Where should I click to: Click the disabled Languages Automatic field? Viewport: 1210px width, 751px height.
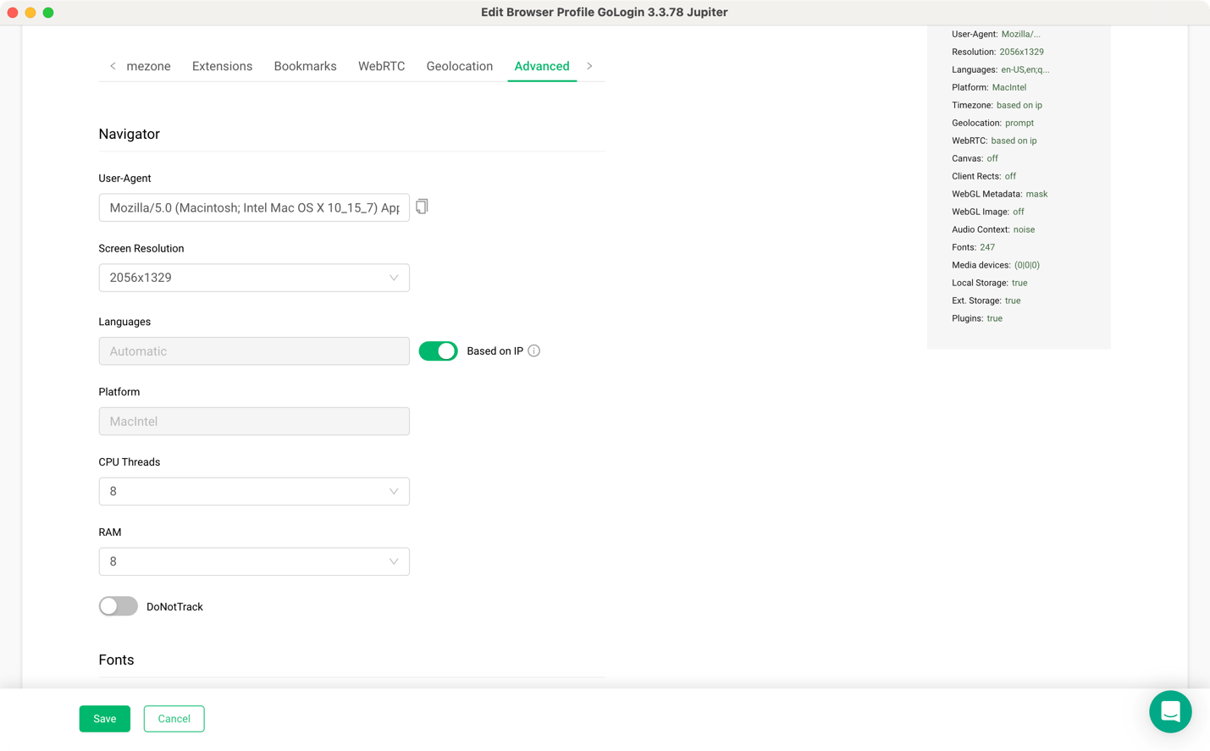click(x=254, y=351)
